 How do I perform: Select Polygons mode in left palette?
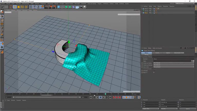[x=2, y=35]
